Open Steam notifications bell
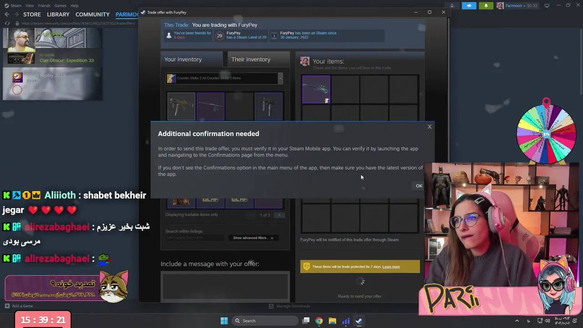The image size is (583, 328). point(486,5)
